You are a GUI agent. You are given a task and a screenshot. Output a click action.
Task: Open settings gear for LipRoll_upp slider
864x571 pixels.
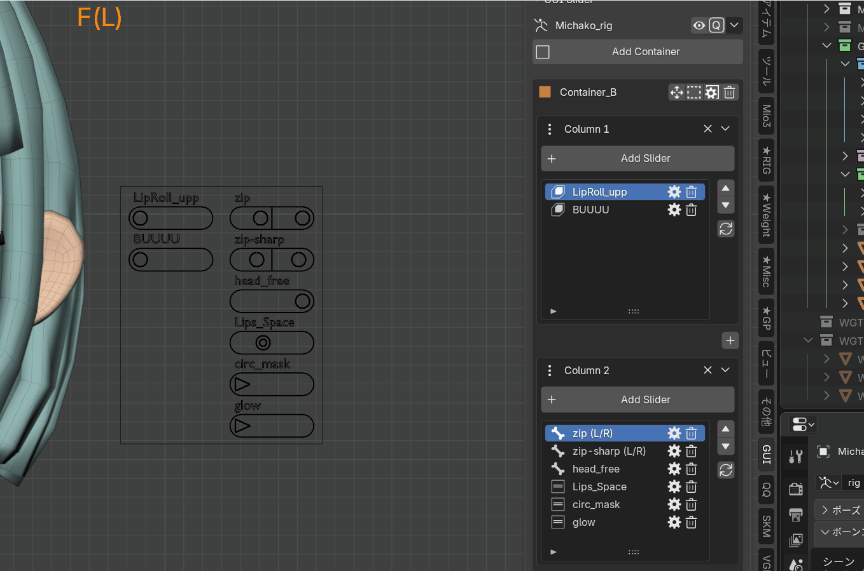coord(674,192)
